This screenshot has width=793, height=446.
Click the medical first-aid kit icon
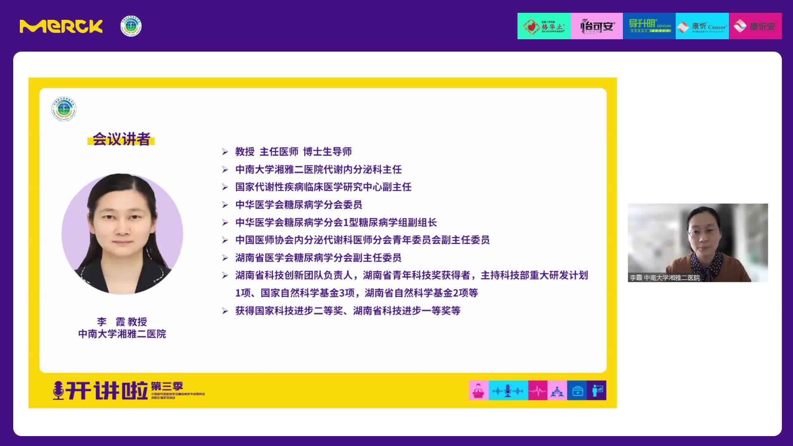tap(577, 390)
